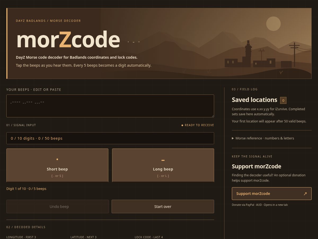The height and width of the screenshot is (239, 318).
Task: Expand the Morse reference numbers & letters section
Action: 263,138
